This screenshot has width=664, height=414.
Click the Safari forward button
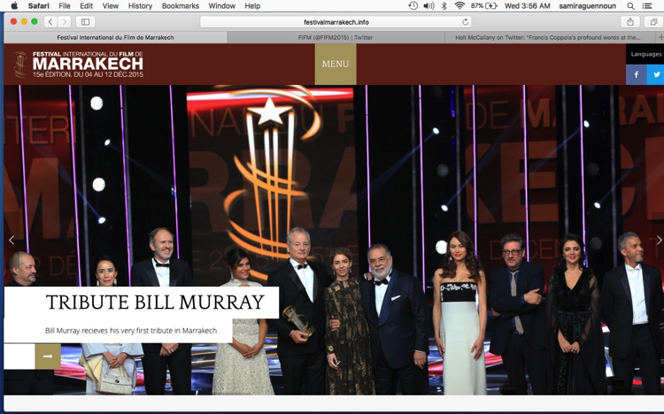(x=63, y=21)
